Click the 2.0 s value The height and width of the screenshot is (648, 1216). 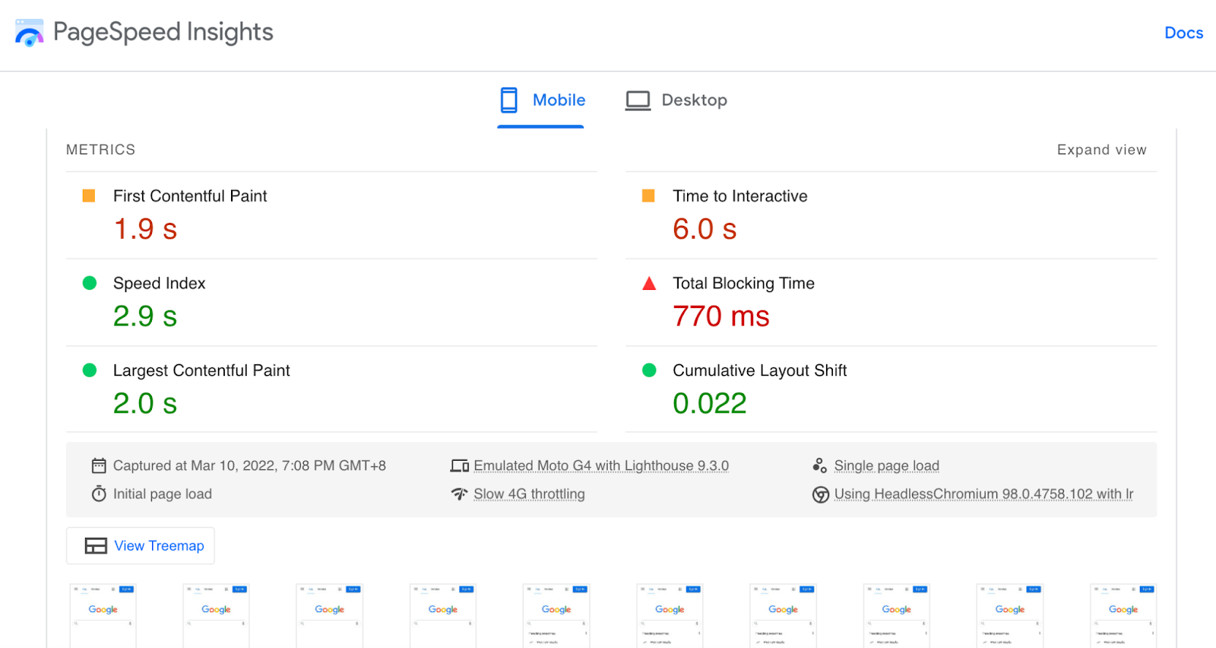[x=145, y=404]
